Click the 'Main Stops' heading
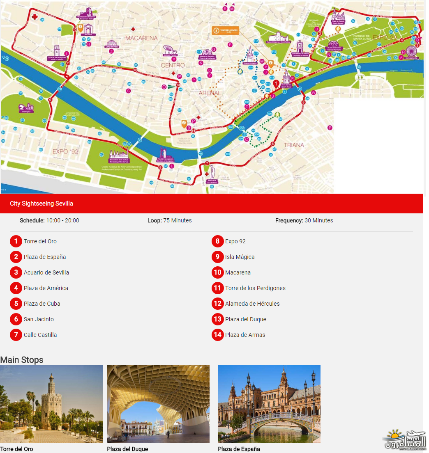Viewport: 429px width, 453px height. pos(22,360)
